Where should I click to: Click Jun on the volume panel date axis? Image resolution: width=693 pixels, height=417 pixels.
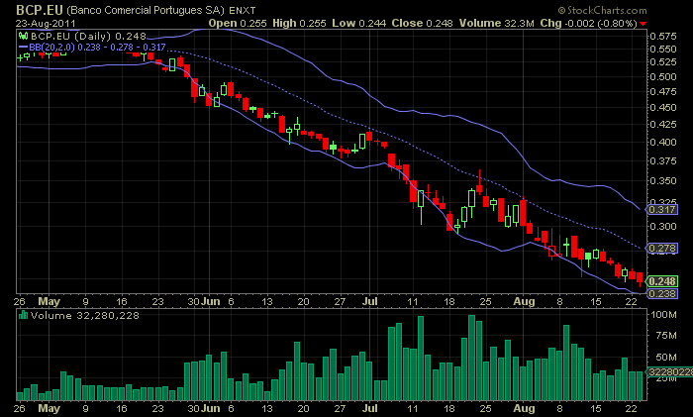[210, 408]
